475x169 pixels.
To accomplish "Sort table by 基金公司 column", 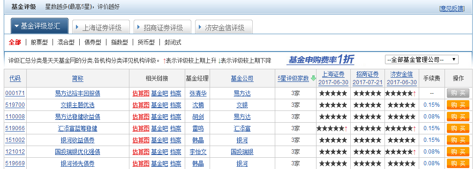I will (x=242, y=78).
